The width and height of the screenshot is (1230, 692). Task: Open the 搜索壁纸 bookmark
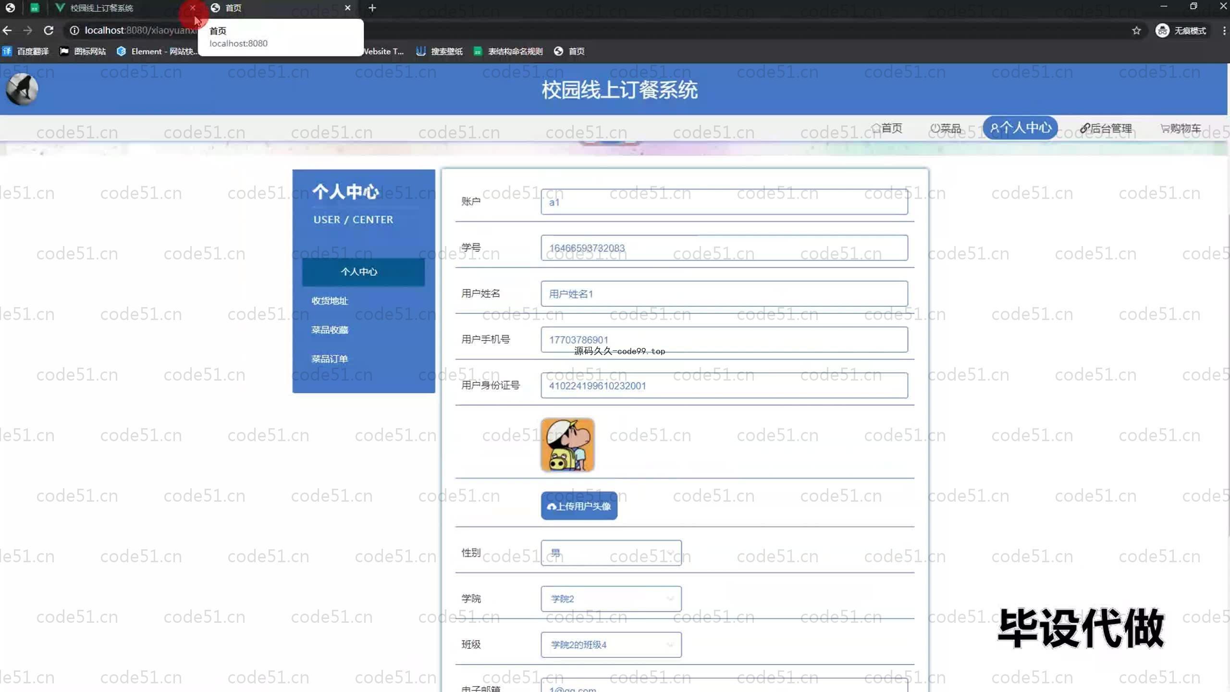(439, 51)
